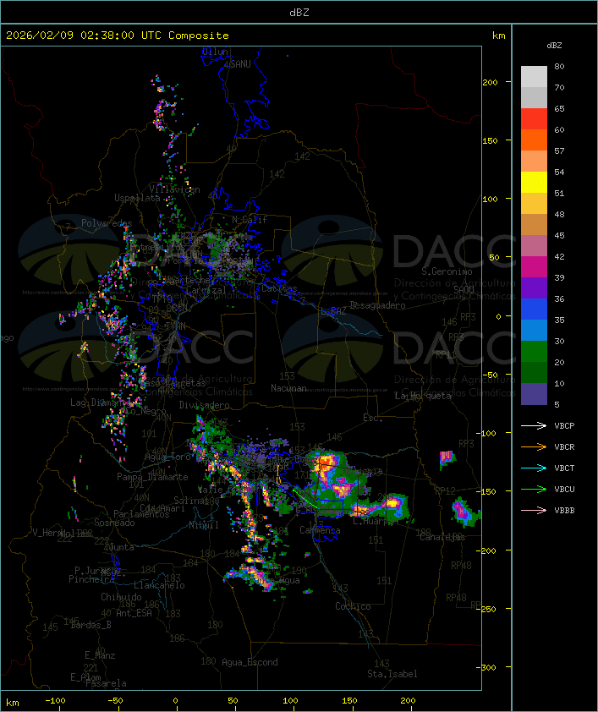Click the 'Agua_Escond' map label
Viewport: 598px width, 712px height.
click(250, 662)
